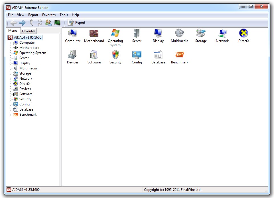Expand the Database tree node arrow

[11, 110]
